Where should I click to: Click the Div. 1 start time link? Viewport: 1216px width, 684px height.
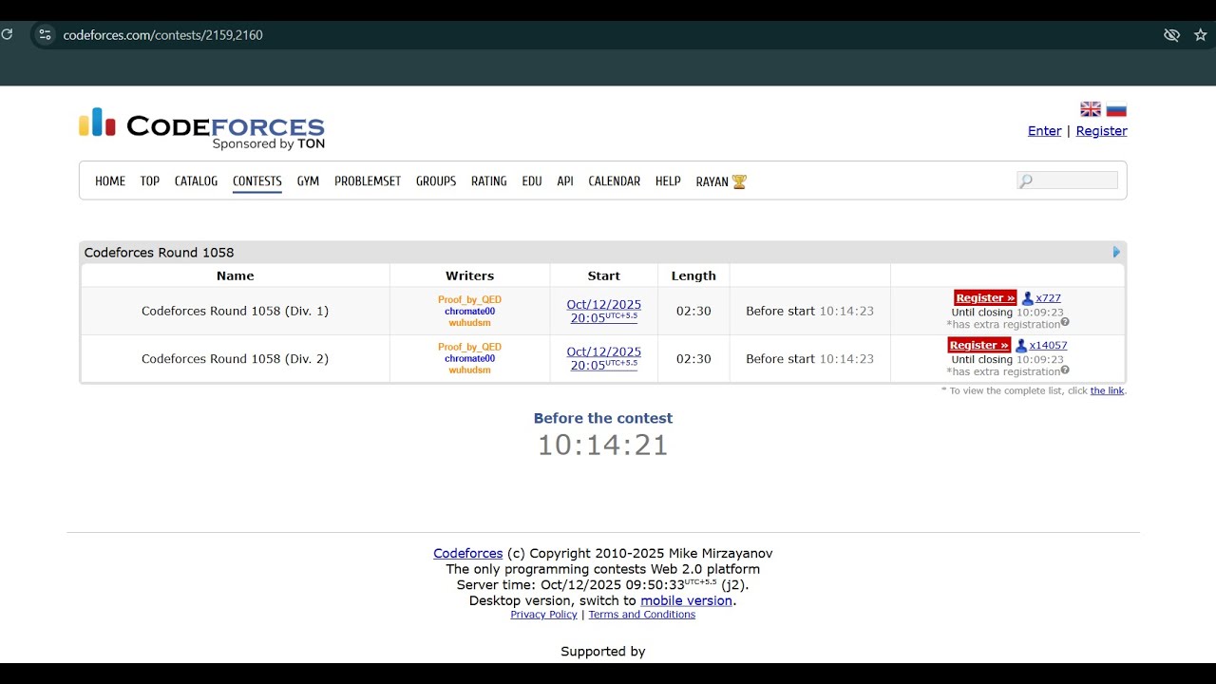(603, 311)
